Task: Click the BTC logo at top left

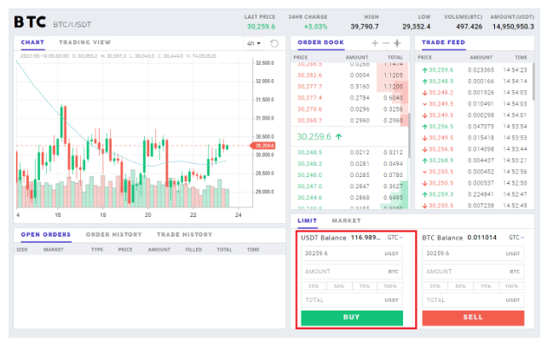Action: tap(30, 22)
